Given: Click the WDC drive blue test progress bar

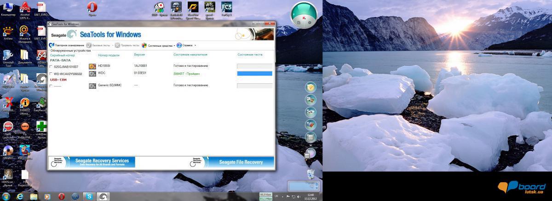Looking at the screenshot, I should pyautogui.click(x=254, y=73).
